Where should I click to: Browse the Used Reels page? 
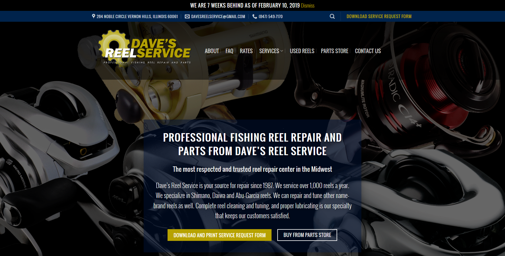(x=302, y=51)
